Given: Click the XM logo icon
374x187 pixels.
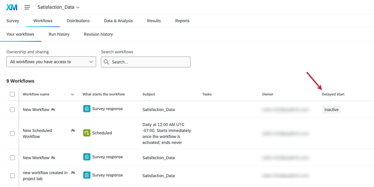Looking at the screenshot, I should click(x=11, y=7).
